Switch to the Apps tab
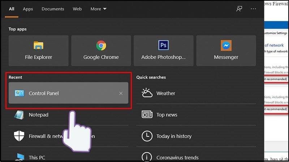Viewport: 289px width, 162px height. (x=28, y=9)
